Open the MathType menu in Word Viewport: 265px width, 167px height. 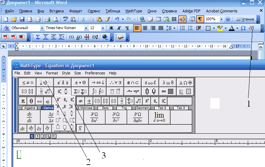[134, 11]
